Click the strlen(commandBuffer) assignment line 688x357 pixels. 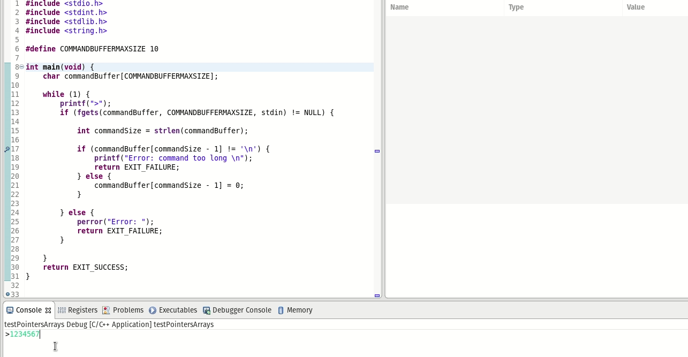[163, 131]
